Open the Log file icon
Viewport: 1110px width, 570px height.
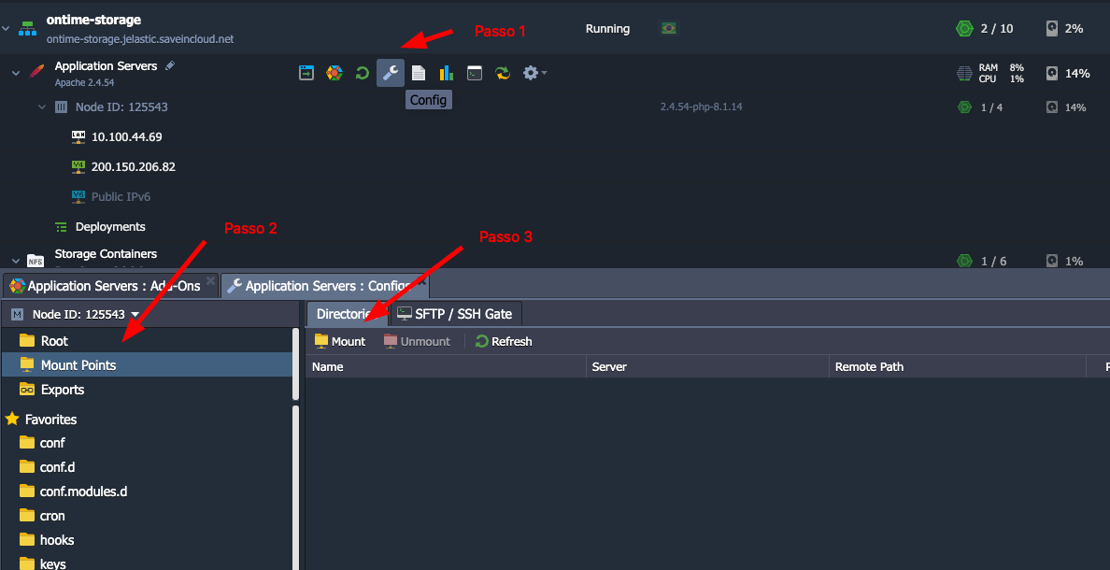tap(419, 73)
